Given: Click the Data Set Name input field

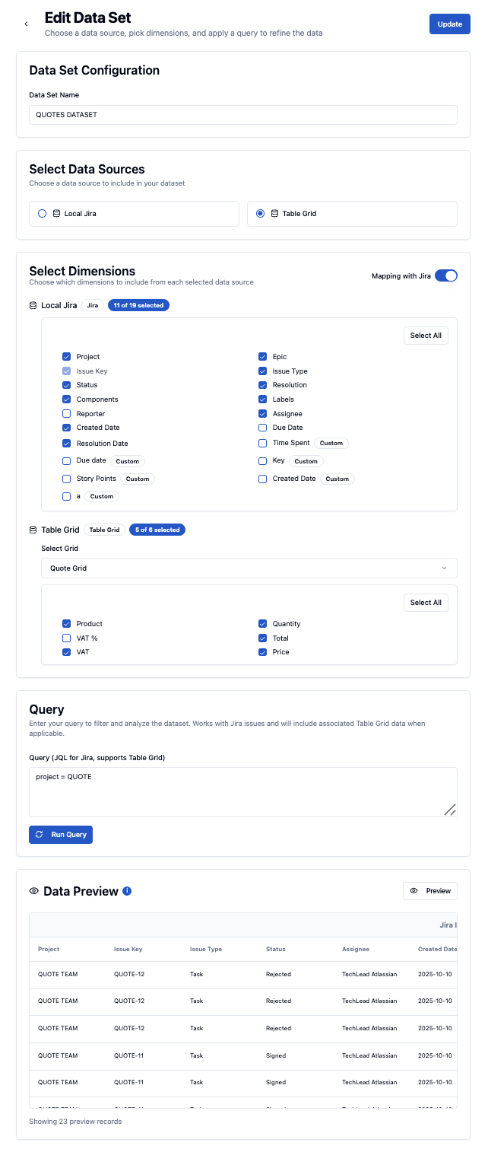Looking at the screenshot, I should click(243, 115).
